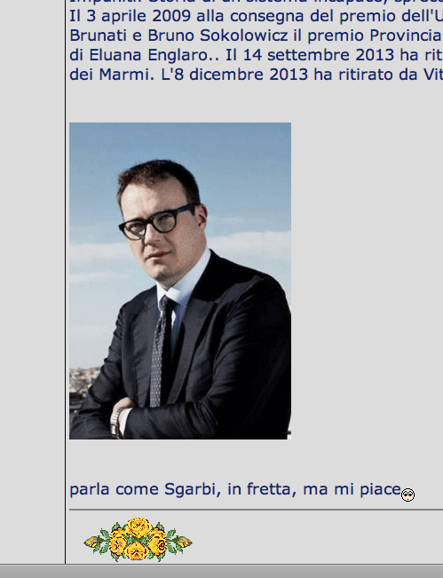Screen dimensions: 443x578
Task: Open the photo of the man in suit
Action: (180, 281)
